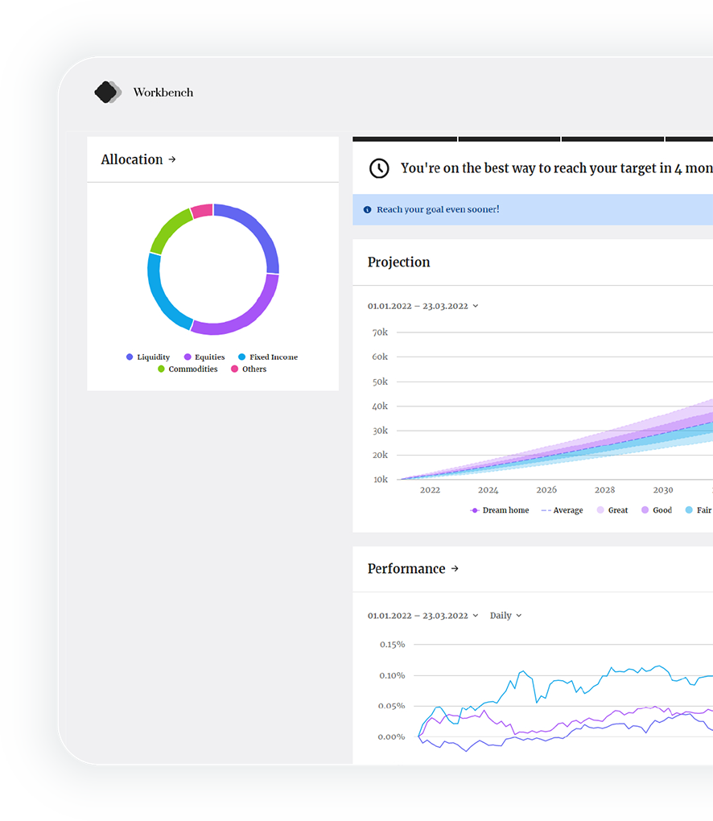Toggle the Liquidity legend entry
The height and width of the screenshot is (821, 713).
click(x=148, y=357)
